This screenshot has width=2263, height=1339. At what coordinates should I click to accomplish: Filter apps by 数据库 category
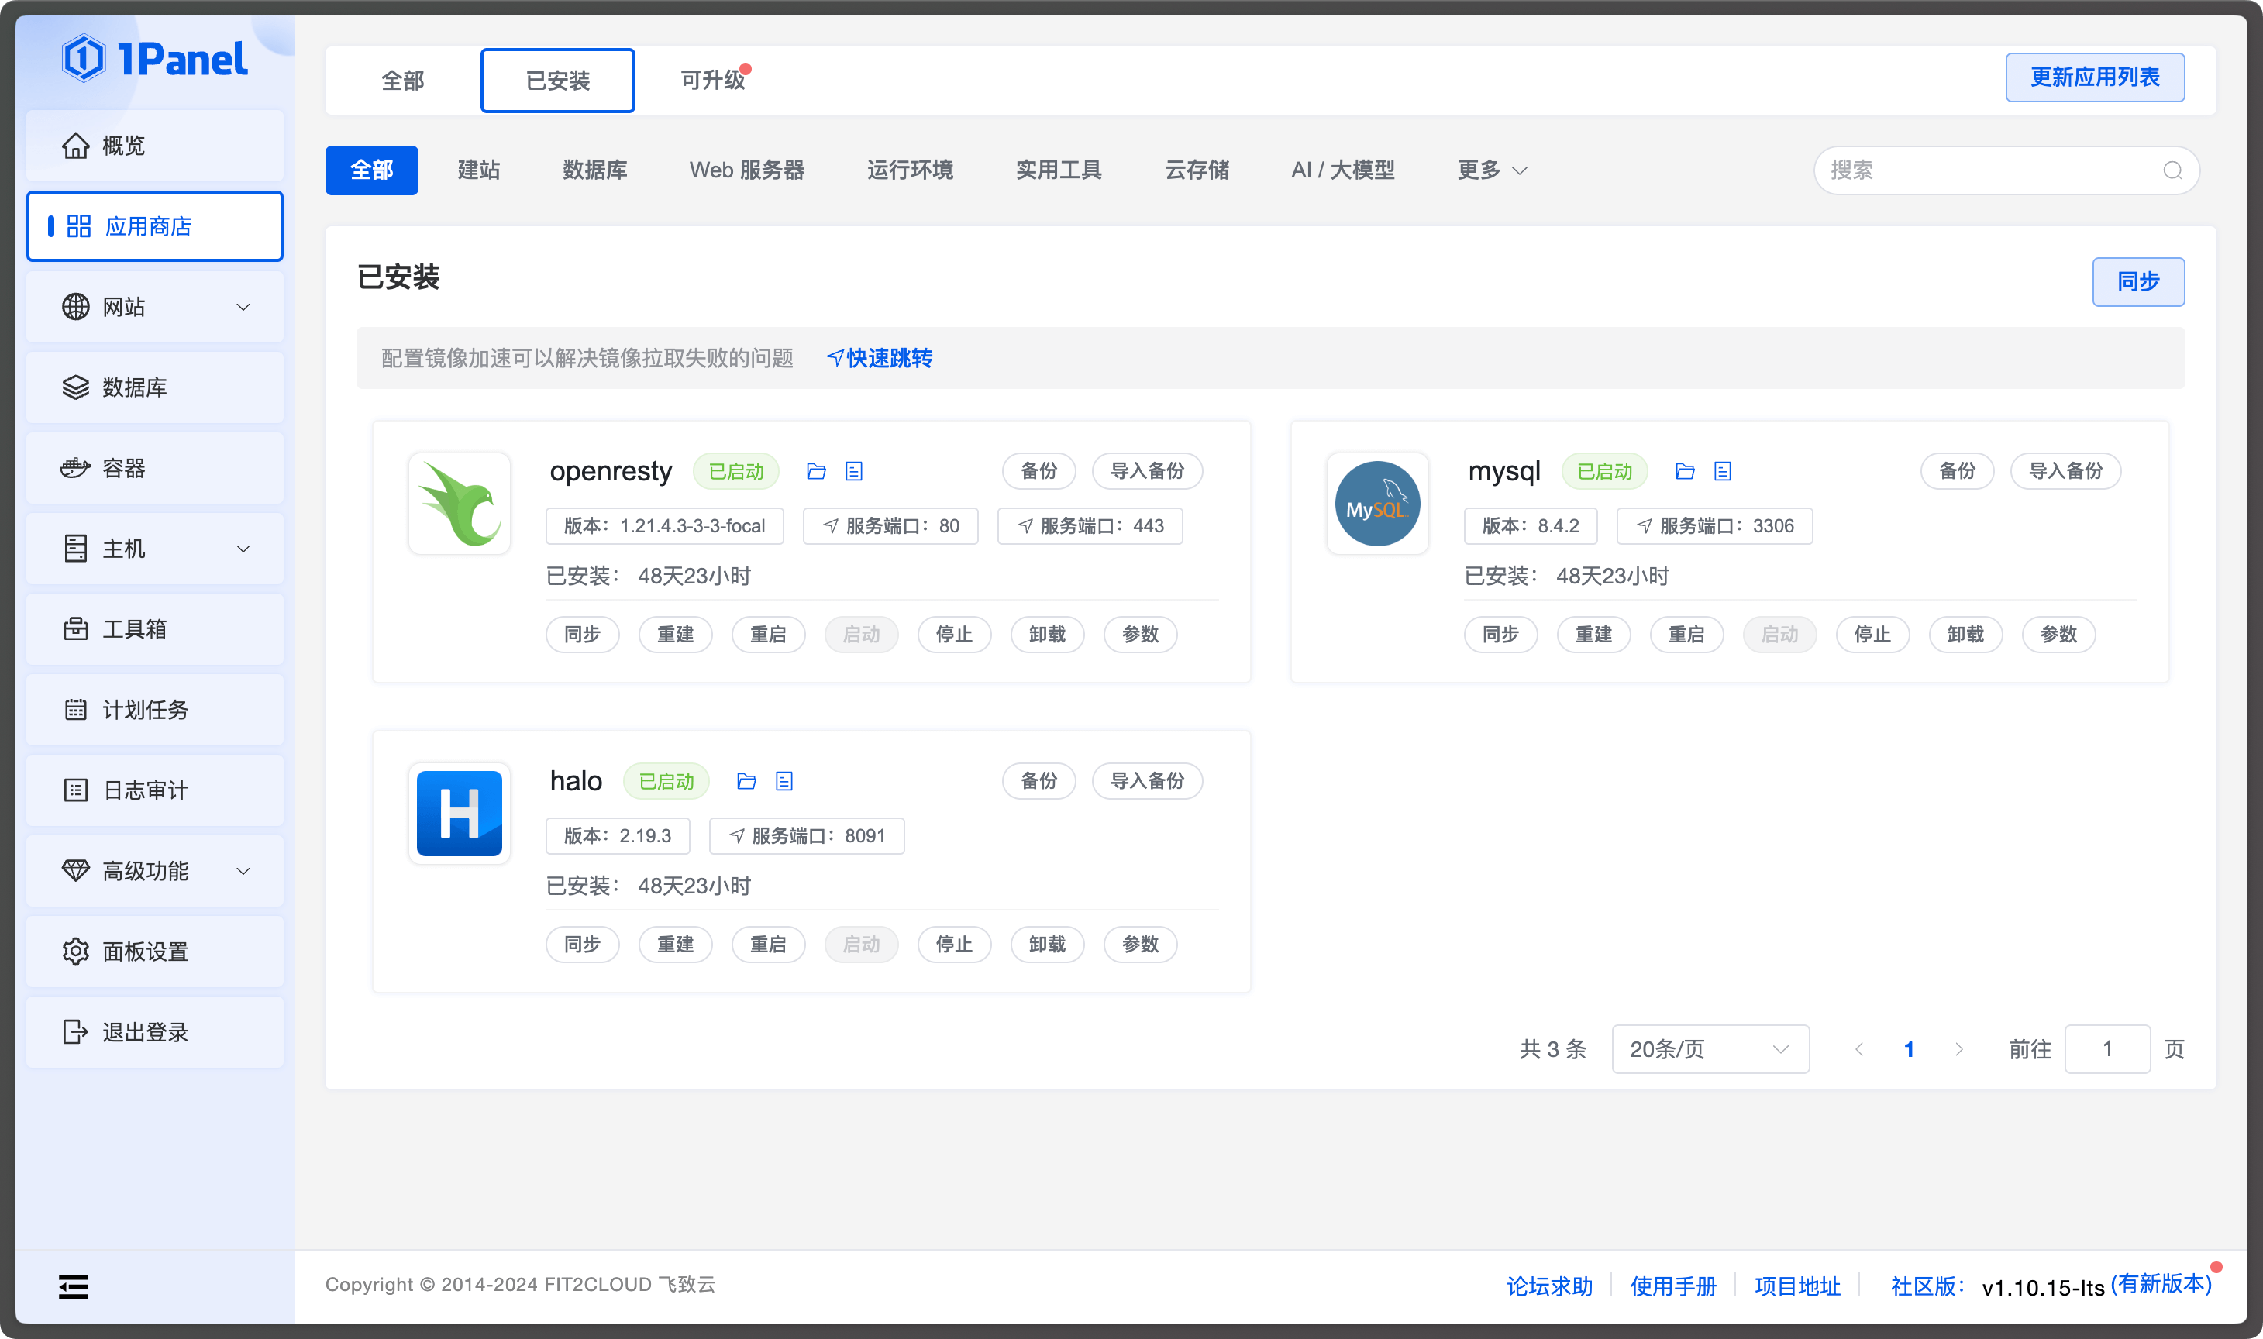coord(594,170)
